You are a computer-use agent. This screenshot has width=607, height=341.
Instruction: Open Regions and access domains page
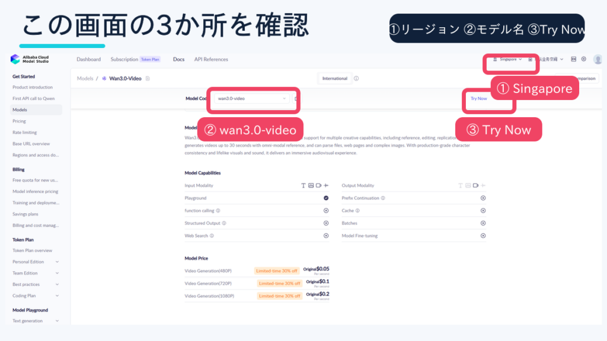pyautogui.click(x=36, y=155)
